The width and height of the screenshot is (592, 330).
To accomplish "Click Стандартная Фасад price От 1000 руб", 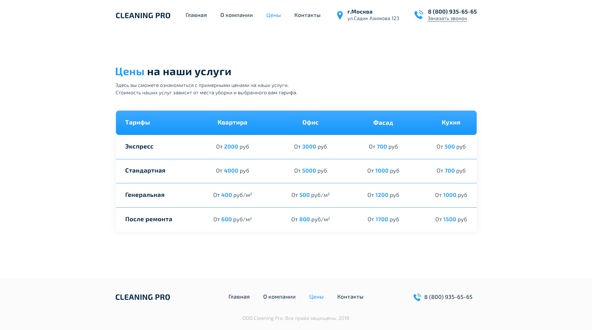I will tap(383, 171).
